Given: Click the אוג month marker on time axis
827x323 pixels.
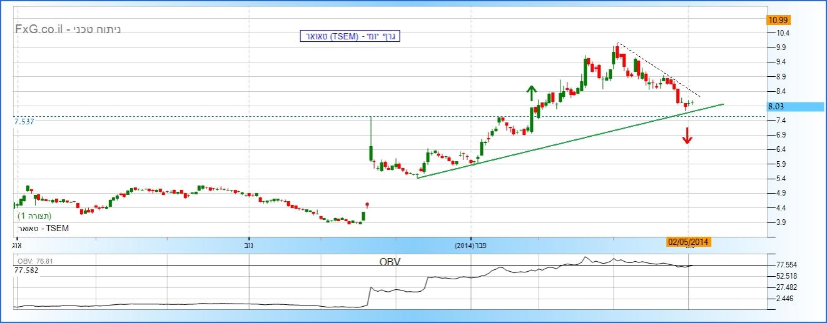Looking at the screenshot, I should [x=17, y=246].
